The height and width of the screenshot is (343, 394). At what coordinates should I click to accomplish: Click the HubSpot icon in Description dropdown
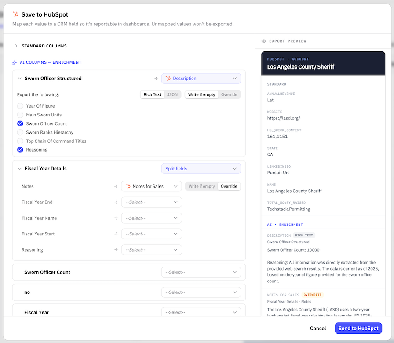coord(168,78)
